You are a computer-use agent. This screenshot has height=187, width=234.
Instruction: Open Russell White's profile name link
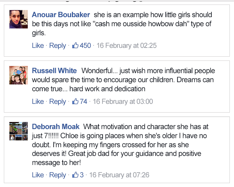[54, 71]
